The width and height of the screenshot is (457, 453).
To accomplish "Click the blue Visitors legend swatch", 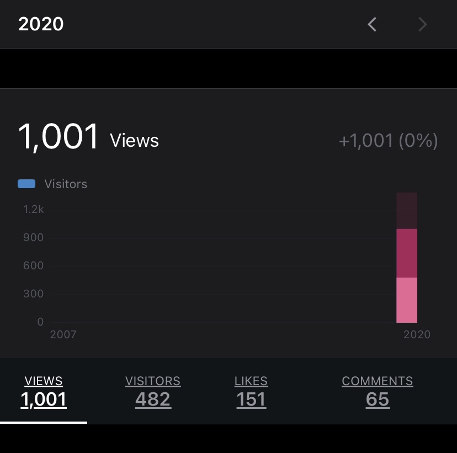I will (26, 184).
